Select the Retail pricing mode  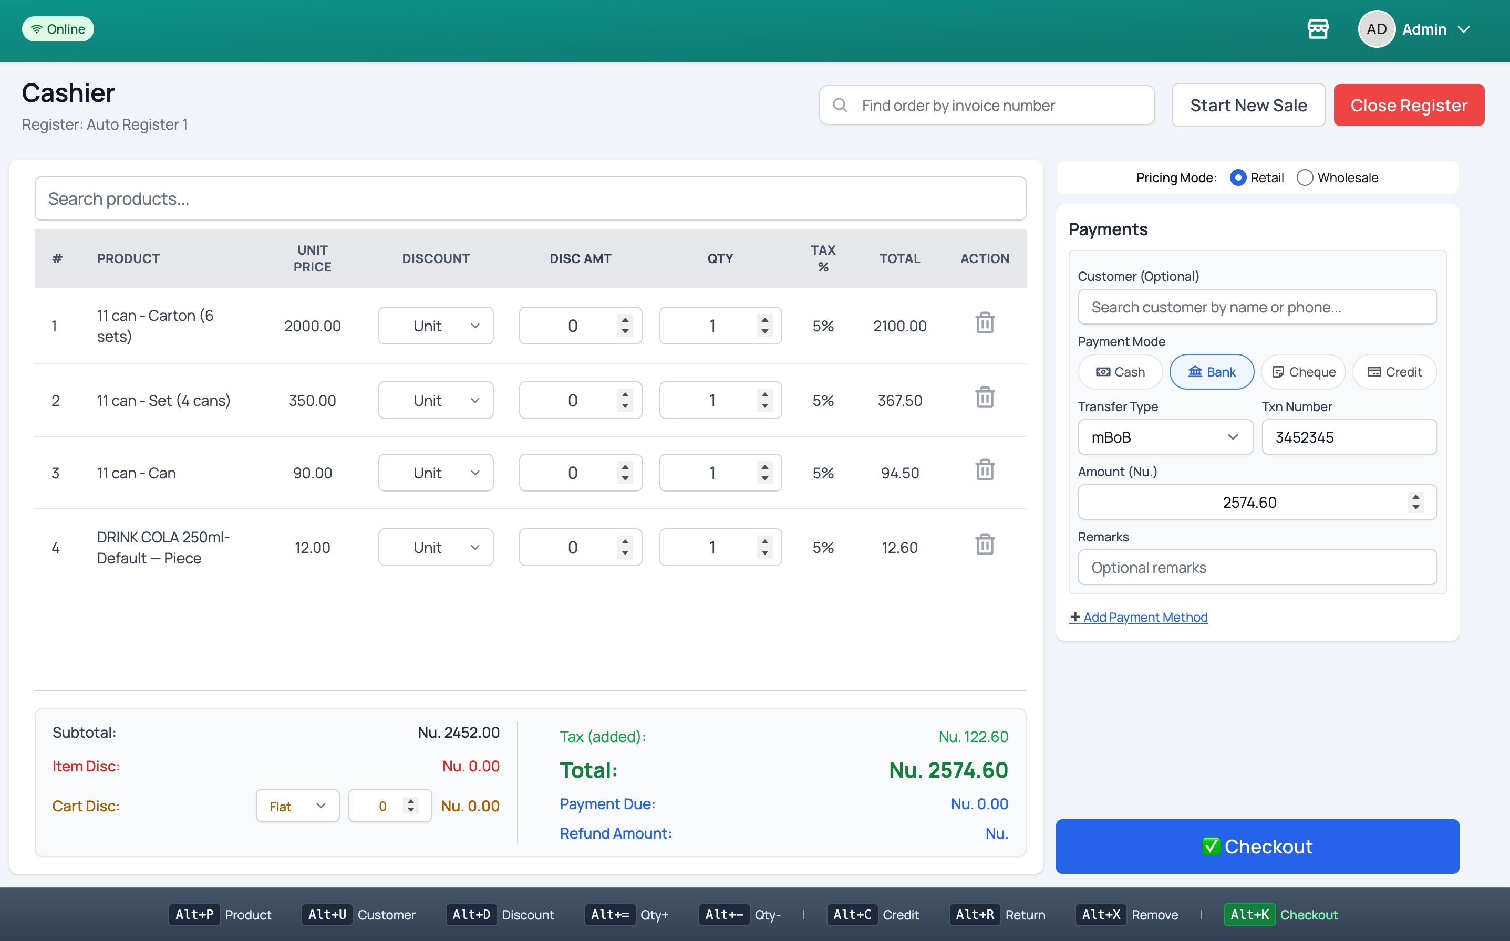pos(1238,177)
